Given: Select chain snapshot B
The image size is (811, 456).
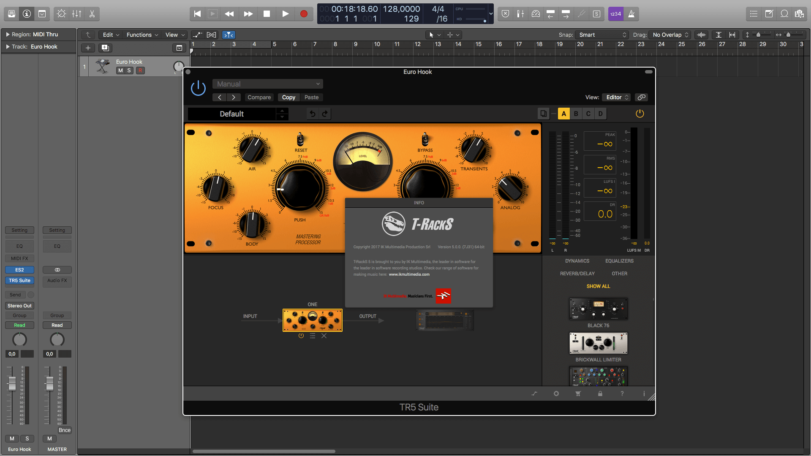Looking at the screenshot, I should pos(576,114).
